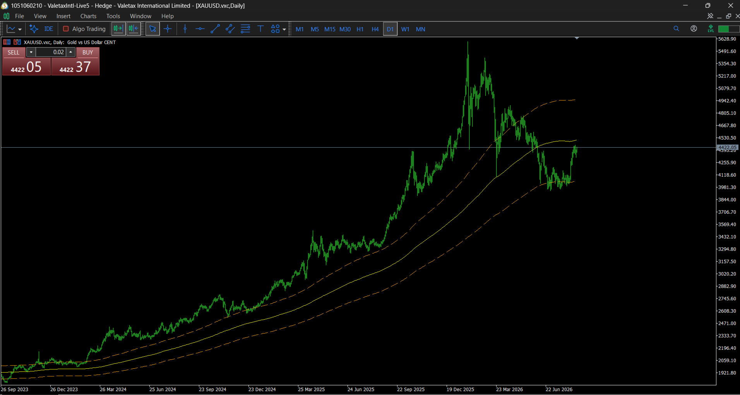This screenshot has width=740, height=395.
Task: Open the IDE MetaEditor button
Action: [49, 29]
